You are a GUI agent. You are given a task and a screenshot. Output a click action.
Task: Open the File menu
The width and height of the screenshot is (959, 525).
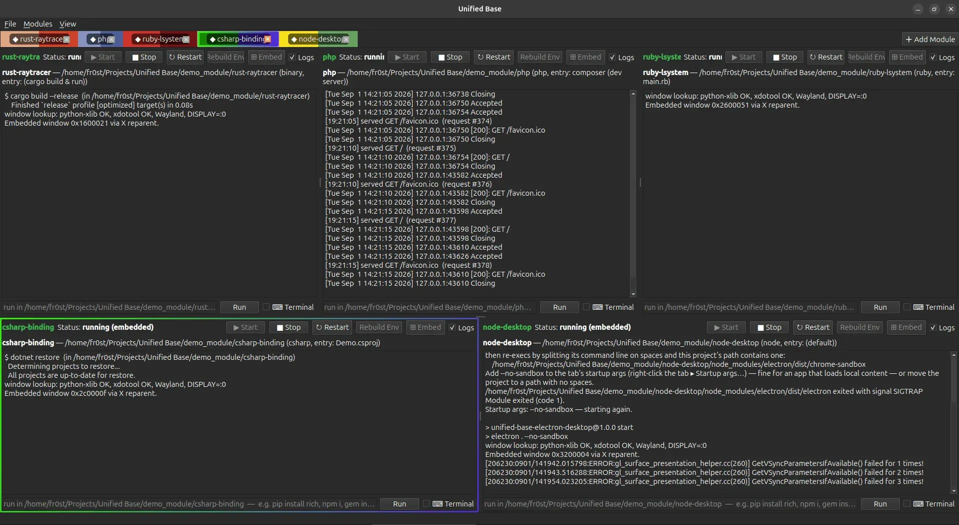tap(10, 24)
